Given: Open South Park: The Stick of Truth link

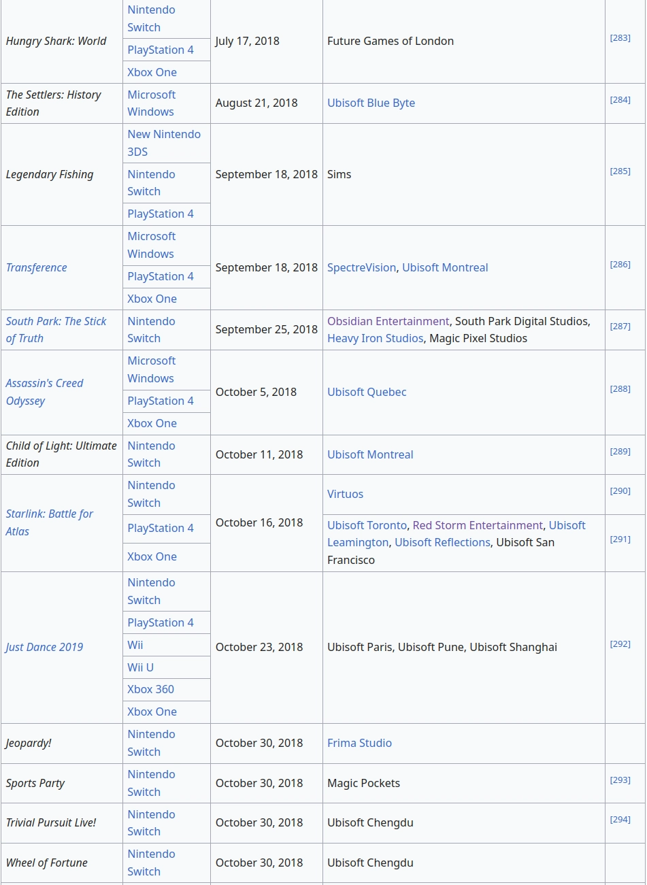Looking at the screenshot, I should click(56, 330).
